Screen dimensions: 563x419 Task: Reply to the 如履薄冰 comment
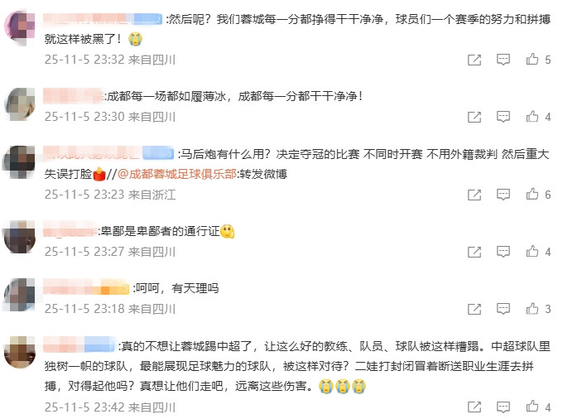503,117
